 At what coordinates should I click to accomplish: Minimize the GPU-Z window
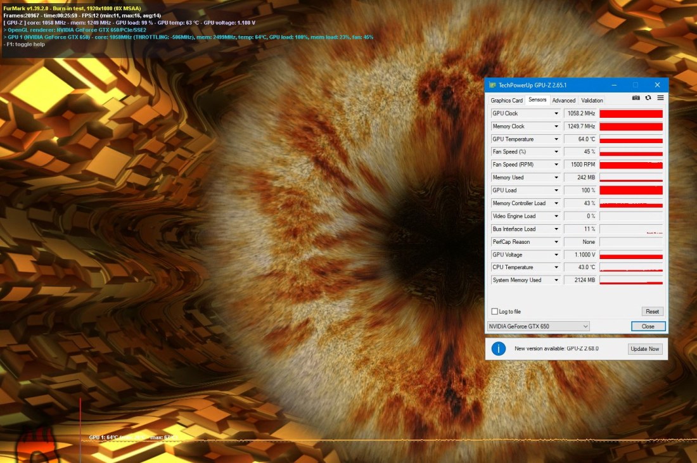(x=614, y=85)
